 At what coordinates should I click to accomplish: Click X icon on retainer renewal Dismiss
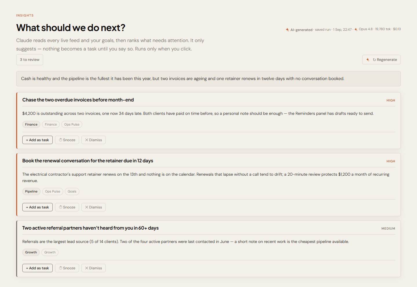point(87,207)
